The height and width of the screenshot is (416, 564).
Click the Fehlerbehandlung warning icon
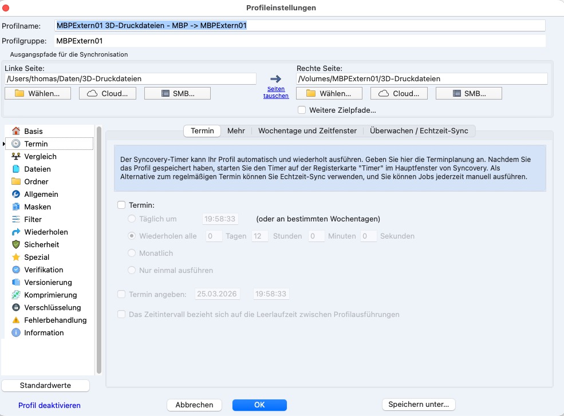[16, 320]
